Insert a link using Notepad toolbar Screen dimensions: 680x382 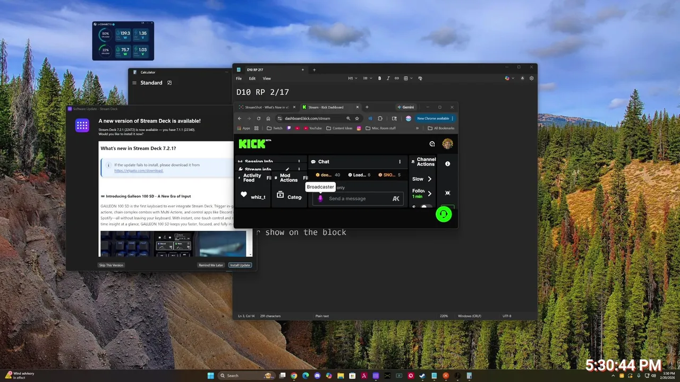[x=396, y=78]
